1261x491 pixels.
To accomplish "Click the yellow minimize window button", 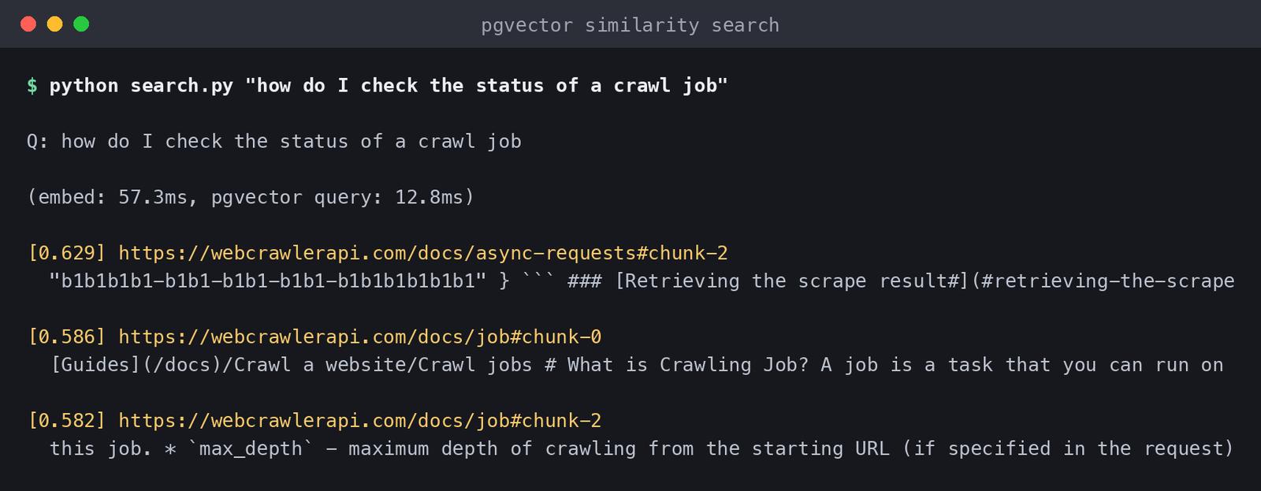I will click(x=54, y=24).
